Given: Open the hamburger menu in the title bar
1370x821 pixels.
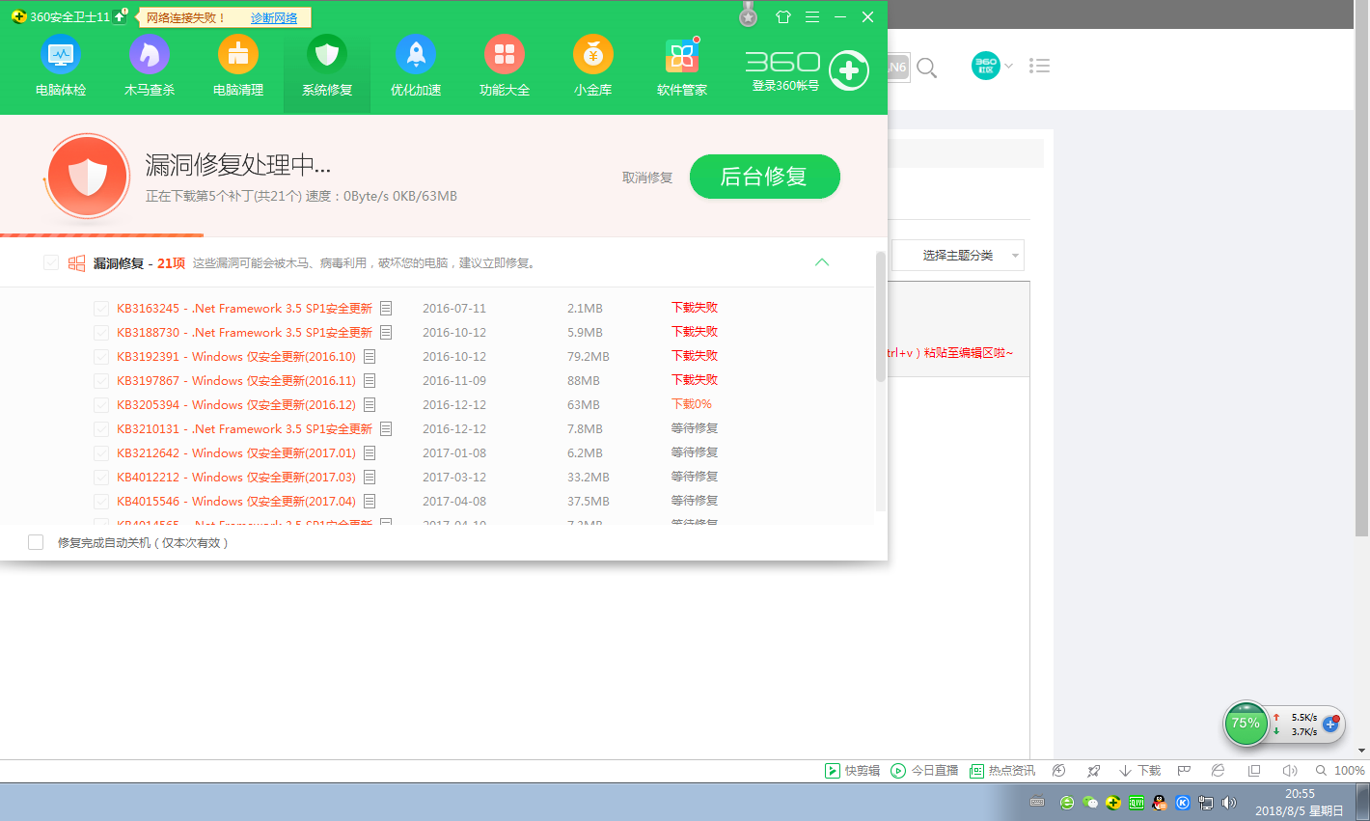Looking at the screenshot, I should tap(811, 16).
